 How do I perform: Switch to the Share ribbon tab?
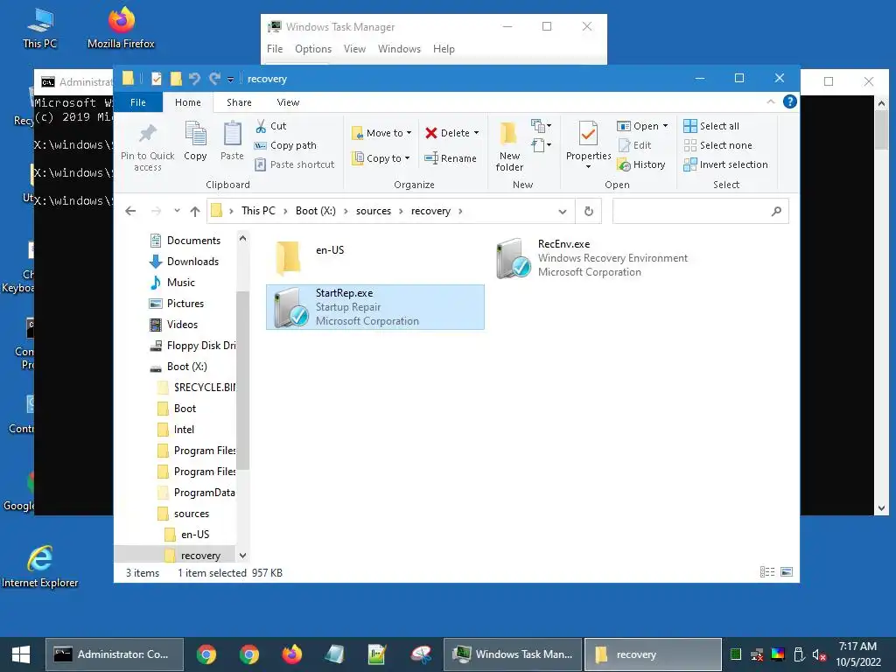pos(239,102)
